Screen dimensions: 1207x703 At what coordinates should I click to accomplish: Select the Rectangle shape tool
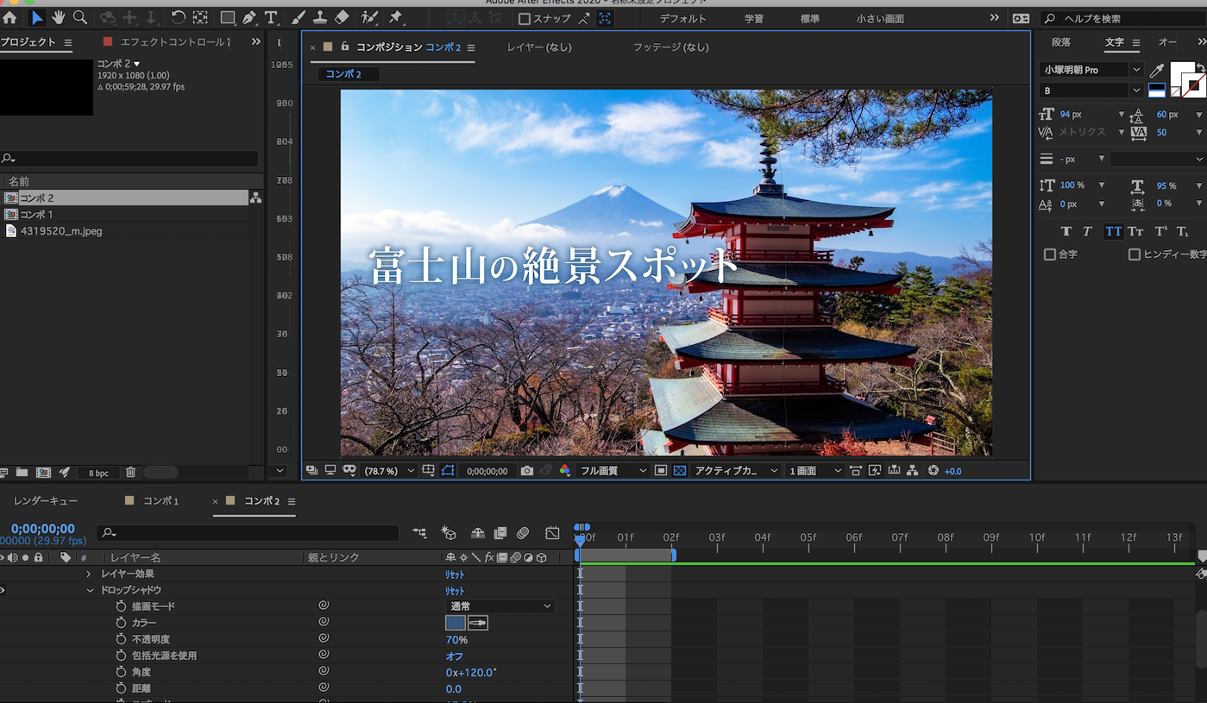tap(228, 17)
